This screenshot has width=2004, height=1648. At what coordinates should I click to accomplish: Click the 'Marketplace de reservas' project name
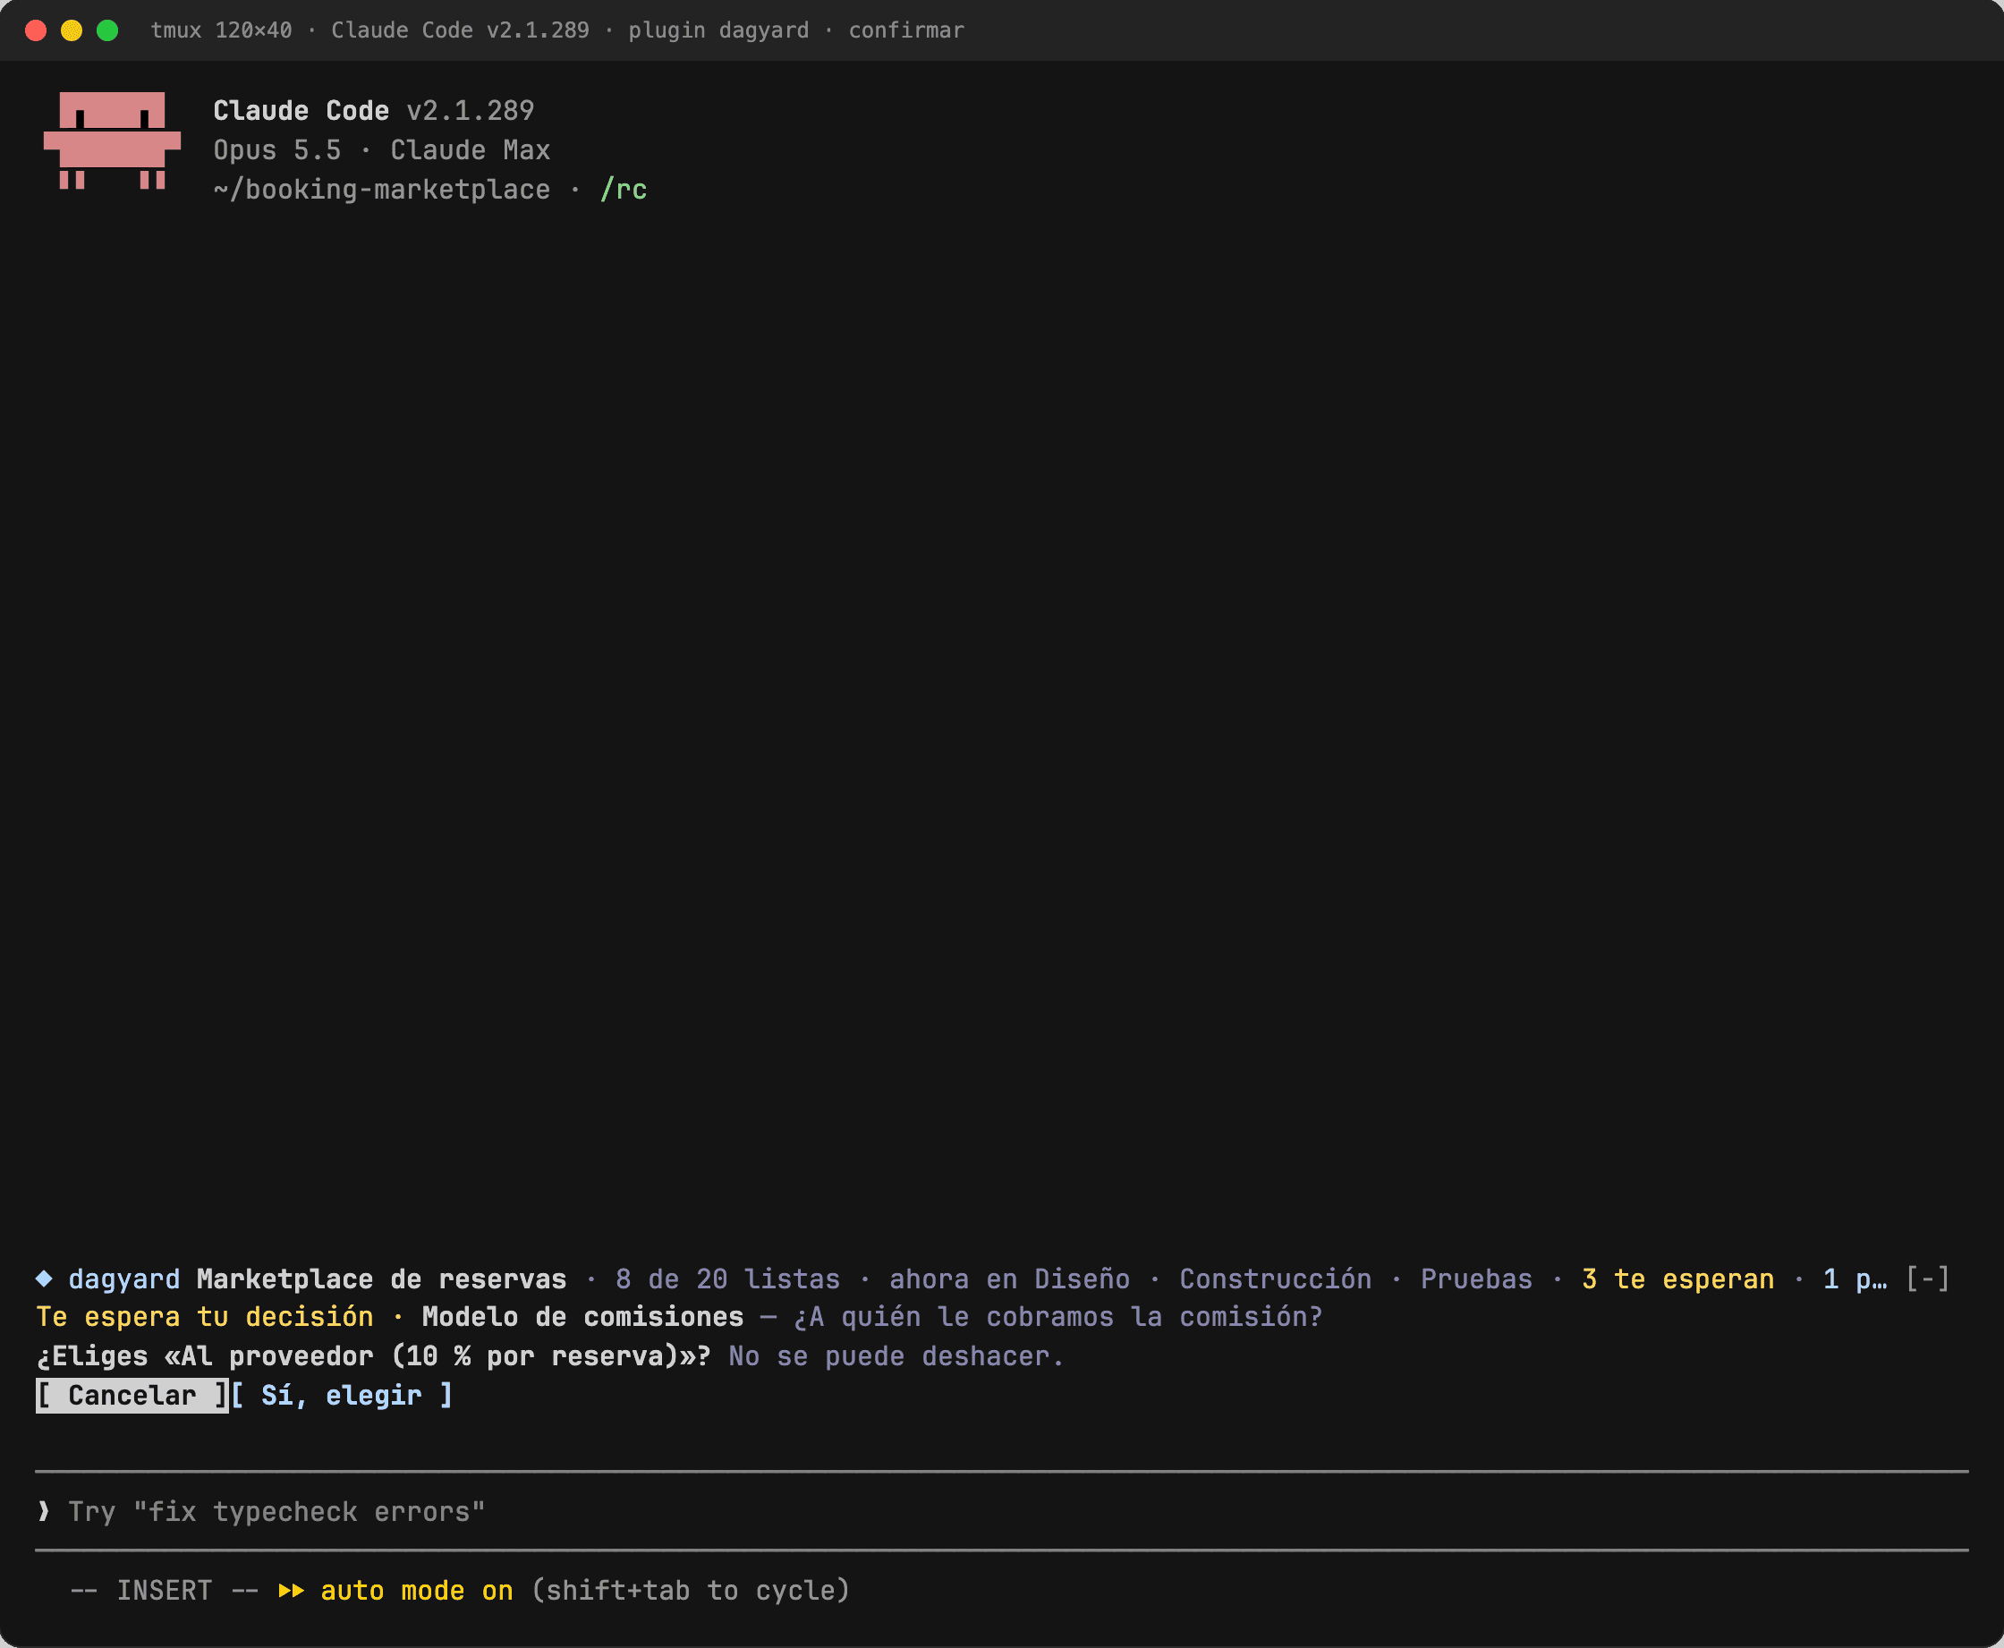tap(382, 1278)
